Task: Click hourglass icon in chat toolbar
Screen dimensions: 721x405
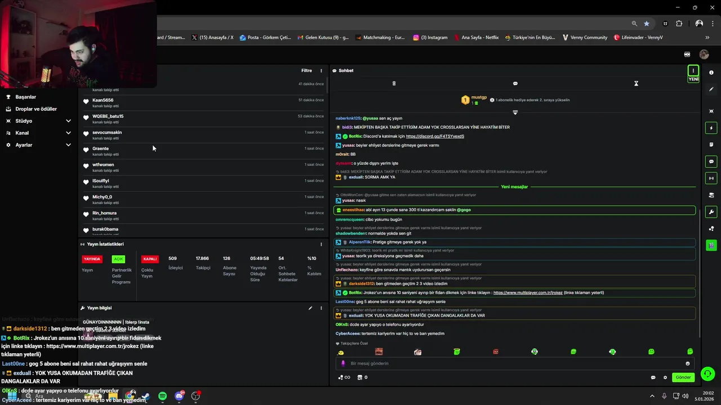Action: click(636, 83)
